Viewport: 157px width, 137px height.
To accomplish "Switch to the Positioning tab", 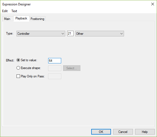I will click(37, 19).
